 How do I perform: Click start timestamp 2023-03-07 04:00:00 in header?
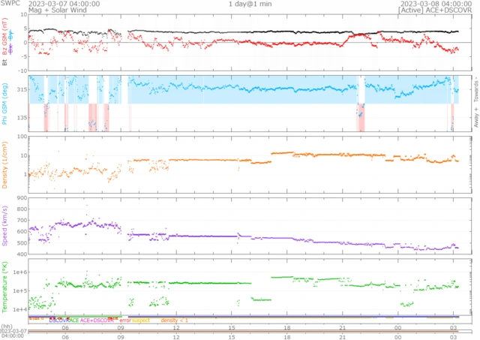[64, 4]
